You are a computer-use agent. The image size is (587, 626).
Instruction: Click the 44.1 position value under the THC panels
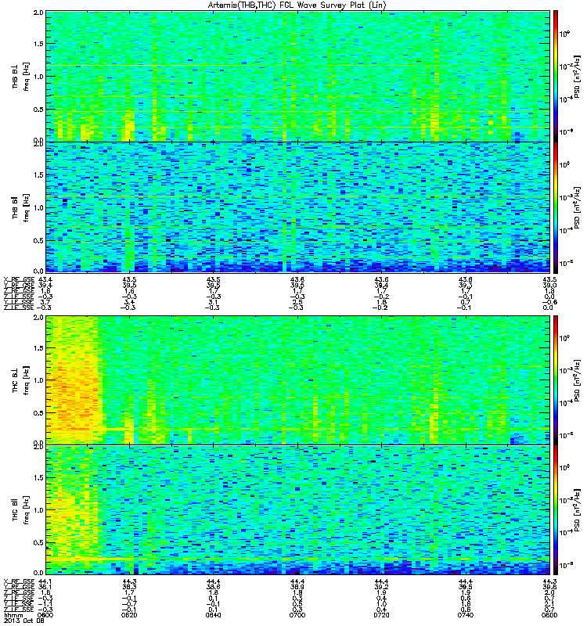(x=45, y=581)
